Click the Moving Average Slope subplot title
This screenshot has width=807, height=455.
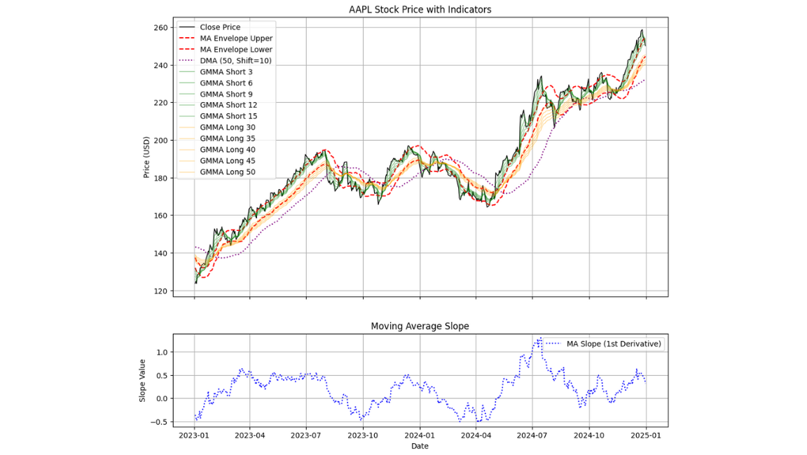[420, 326]
